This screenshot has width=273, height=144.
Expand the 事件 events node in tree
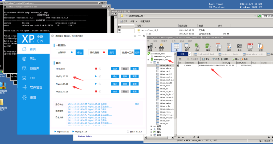151,132
